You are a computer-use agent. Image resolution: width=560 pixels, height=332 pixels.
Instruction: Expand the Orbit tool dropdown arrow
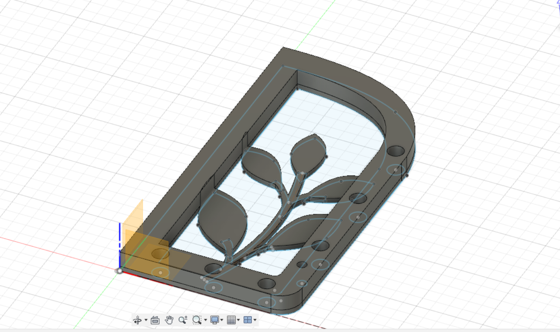(146, 320)
